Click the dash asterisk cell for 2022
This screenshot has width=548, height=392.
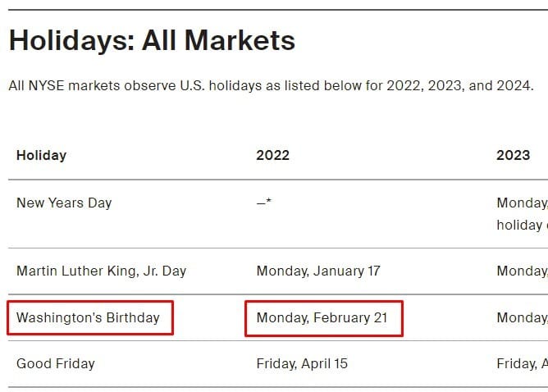(264, 203)
